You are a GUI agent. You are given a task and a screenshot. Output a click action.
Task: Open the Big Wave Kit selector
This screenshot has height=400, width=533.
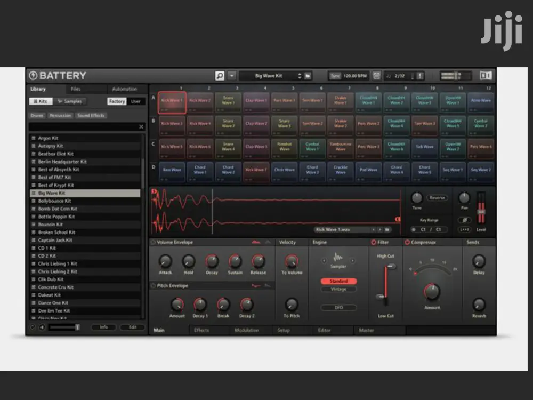tap(268, 76)
